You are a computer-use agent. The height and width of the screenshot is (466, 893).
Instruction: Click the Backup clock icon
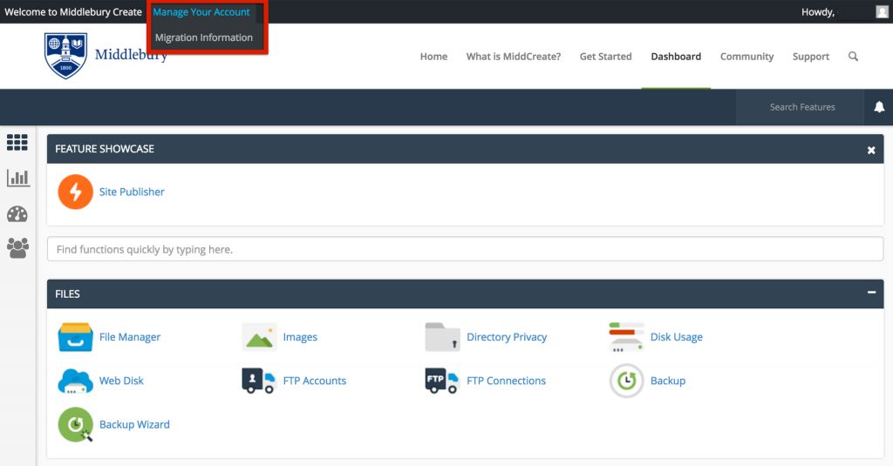626,381
